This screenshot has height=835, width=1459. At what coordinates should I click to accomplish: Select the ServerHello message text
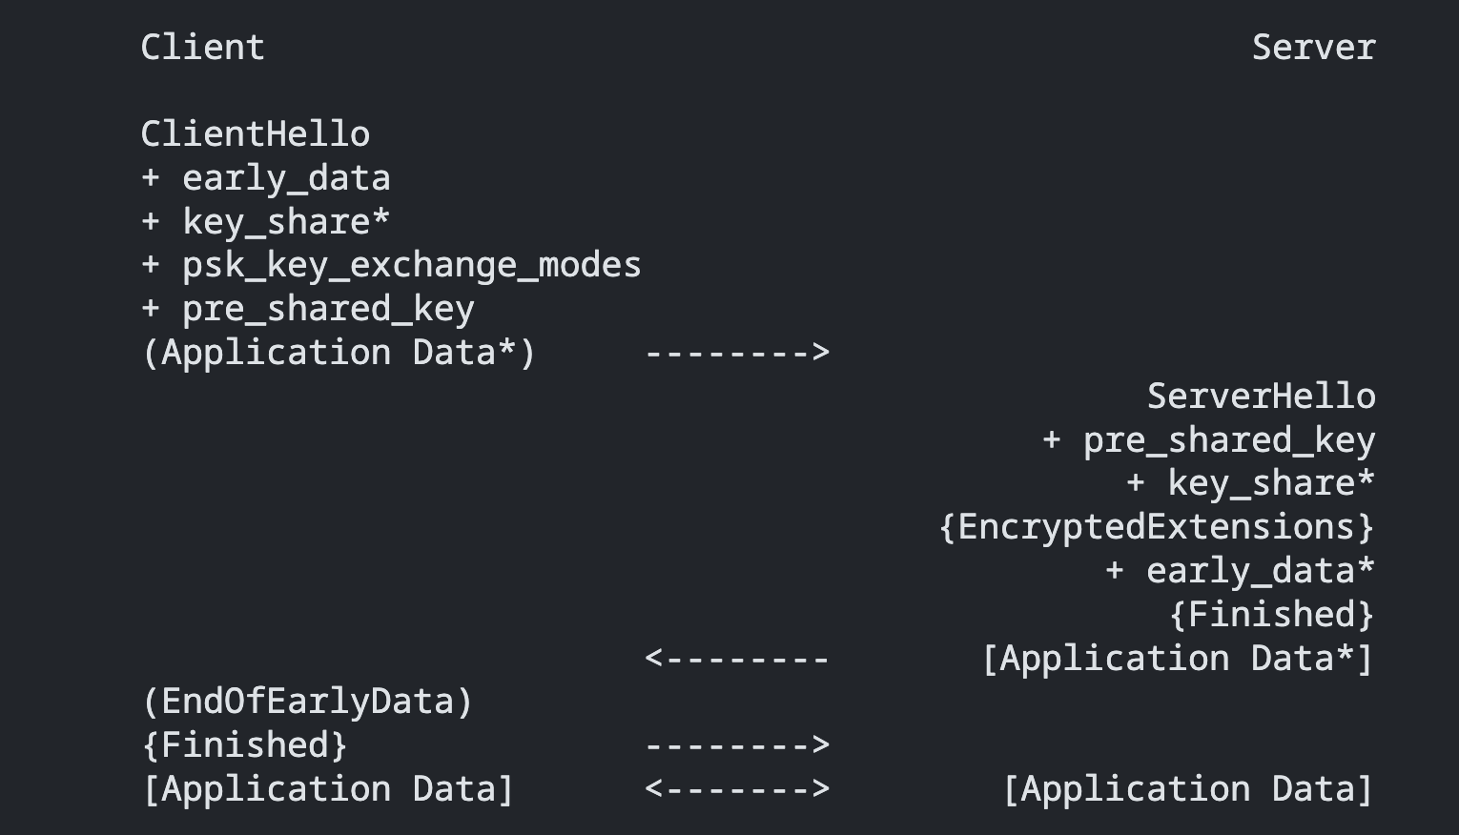(1261, 397)
